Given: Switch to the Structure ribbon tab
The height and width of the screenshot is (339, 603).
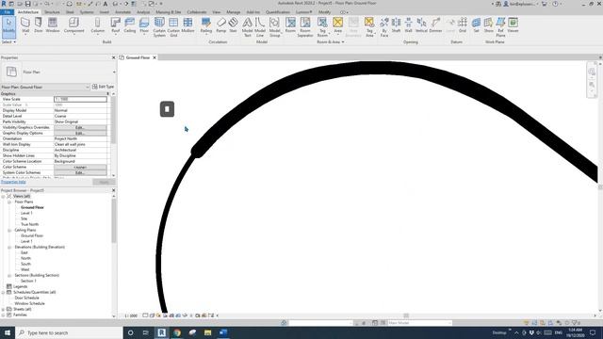Looking at the screenshot, I should click(52, 12).
